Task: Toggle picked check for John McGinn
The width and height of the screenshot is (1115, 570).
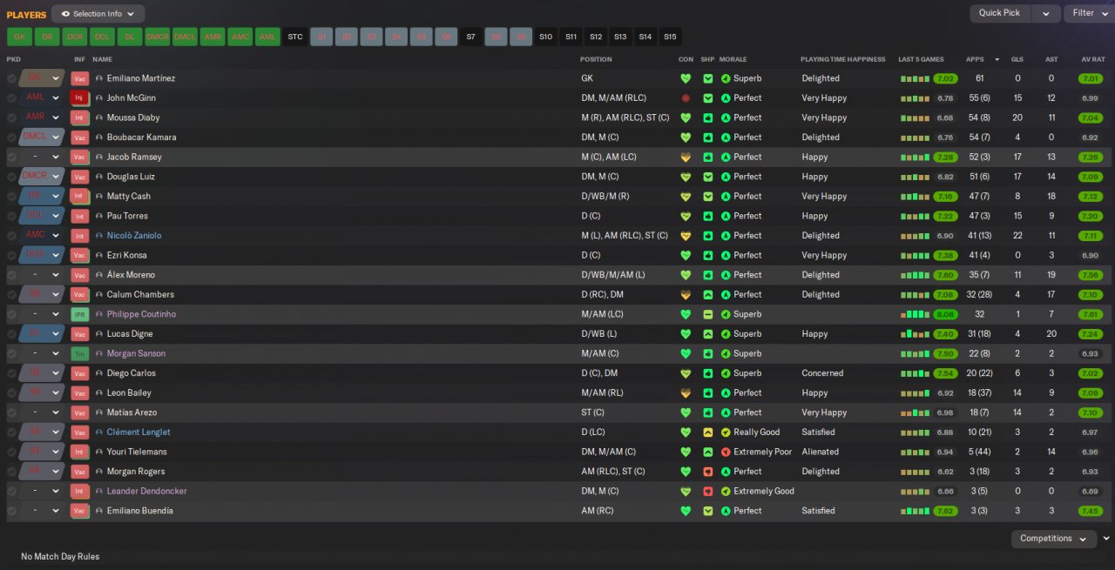Action: click(x=11, y=98)
